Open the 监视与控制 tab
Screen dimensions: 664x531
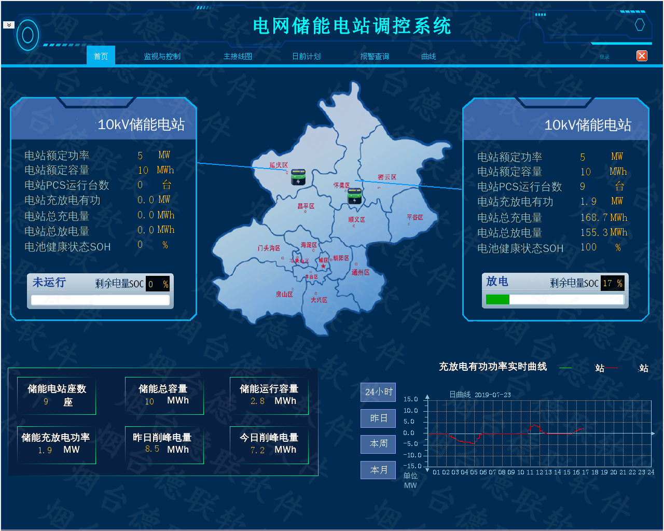tap(162, 57)
